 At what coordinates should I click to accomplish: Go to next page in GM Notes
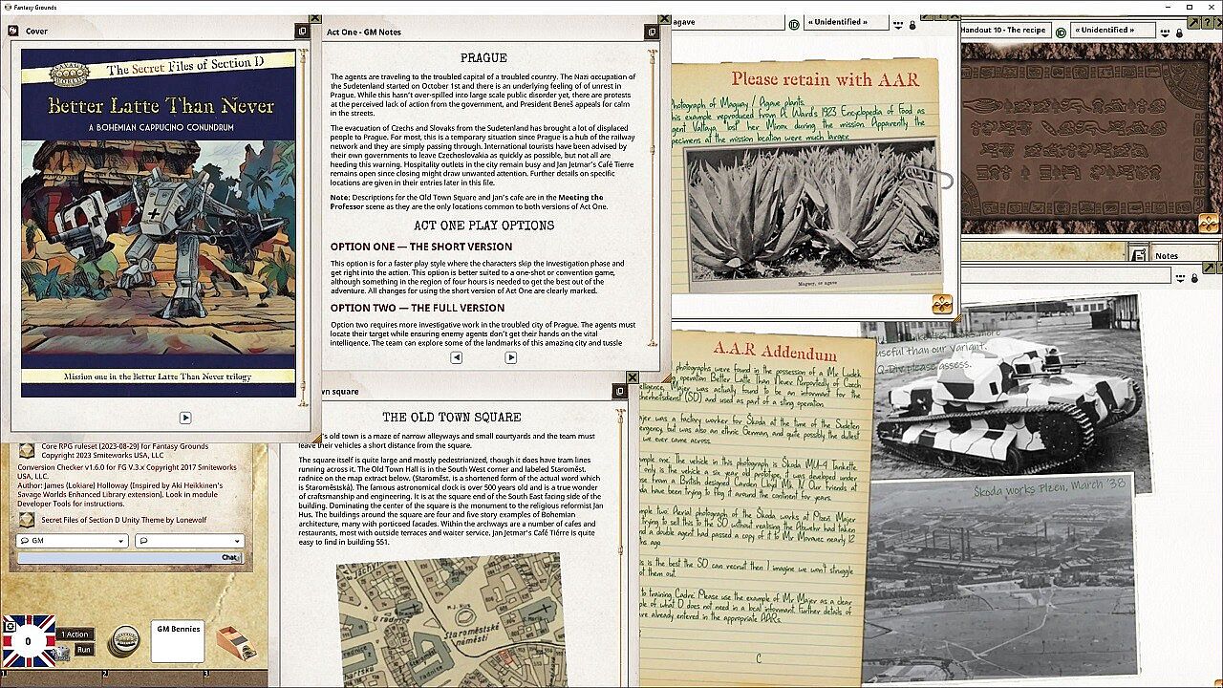coord(511,357)
